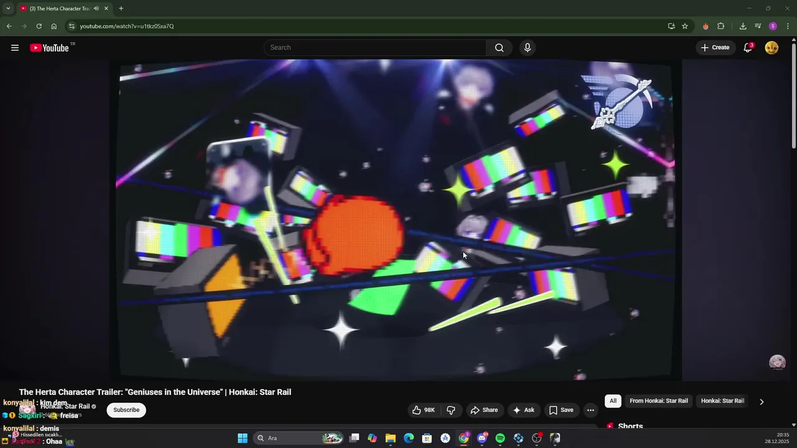The height and width of the screenshot is (448, 797).
Task: Open the browser home page
Action: tap(54, 26)
